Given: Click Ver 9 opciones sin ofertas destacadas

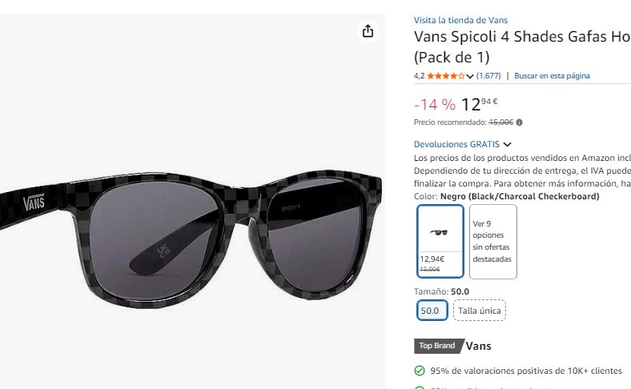Looking at the screenshot, I should (492, 242).
